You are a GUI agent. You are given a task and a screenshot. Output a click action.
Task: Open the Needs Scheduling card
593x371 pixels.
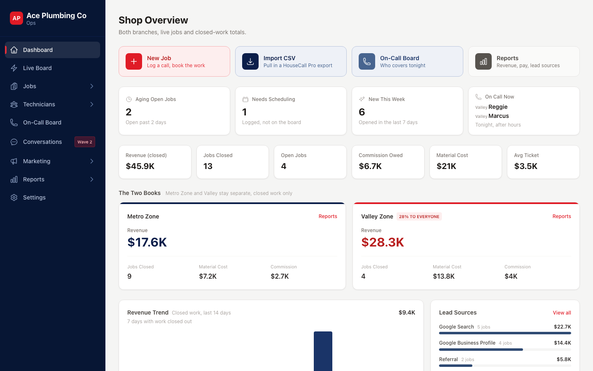click(x=291, y=111)
